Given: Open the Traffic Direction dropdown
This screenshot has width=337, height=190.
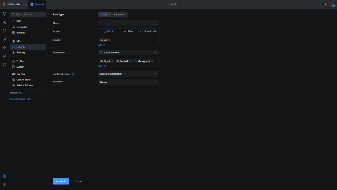Looking at the screenshot, I should pos(128,74).
